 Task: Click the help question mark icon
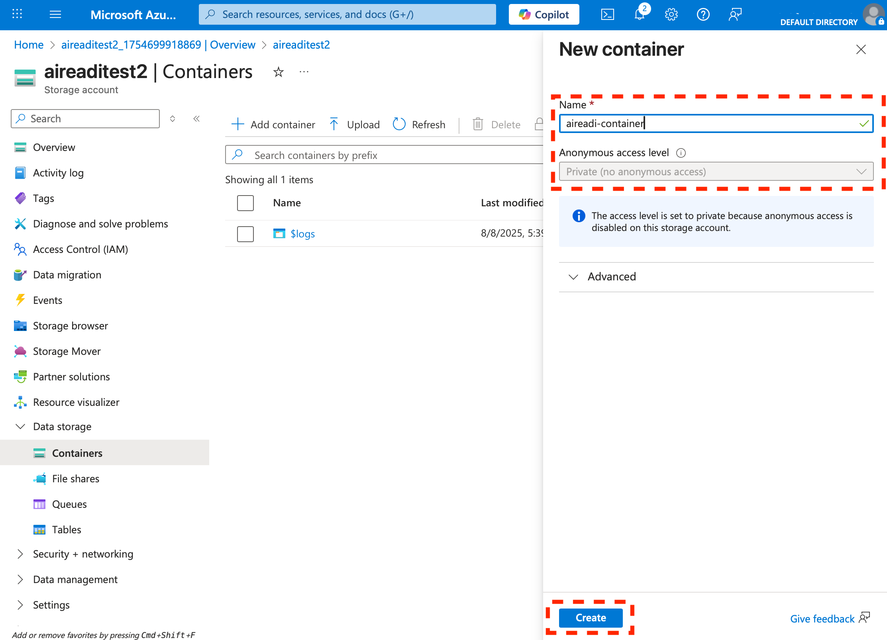click(x=703, y=15)
